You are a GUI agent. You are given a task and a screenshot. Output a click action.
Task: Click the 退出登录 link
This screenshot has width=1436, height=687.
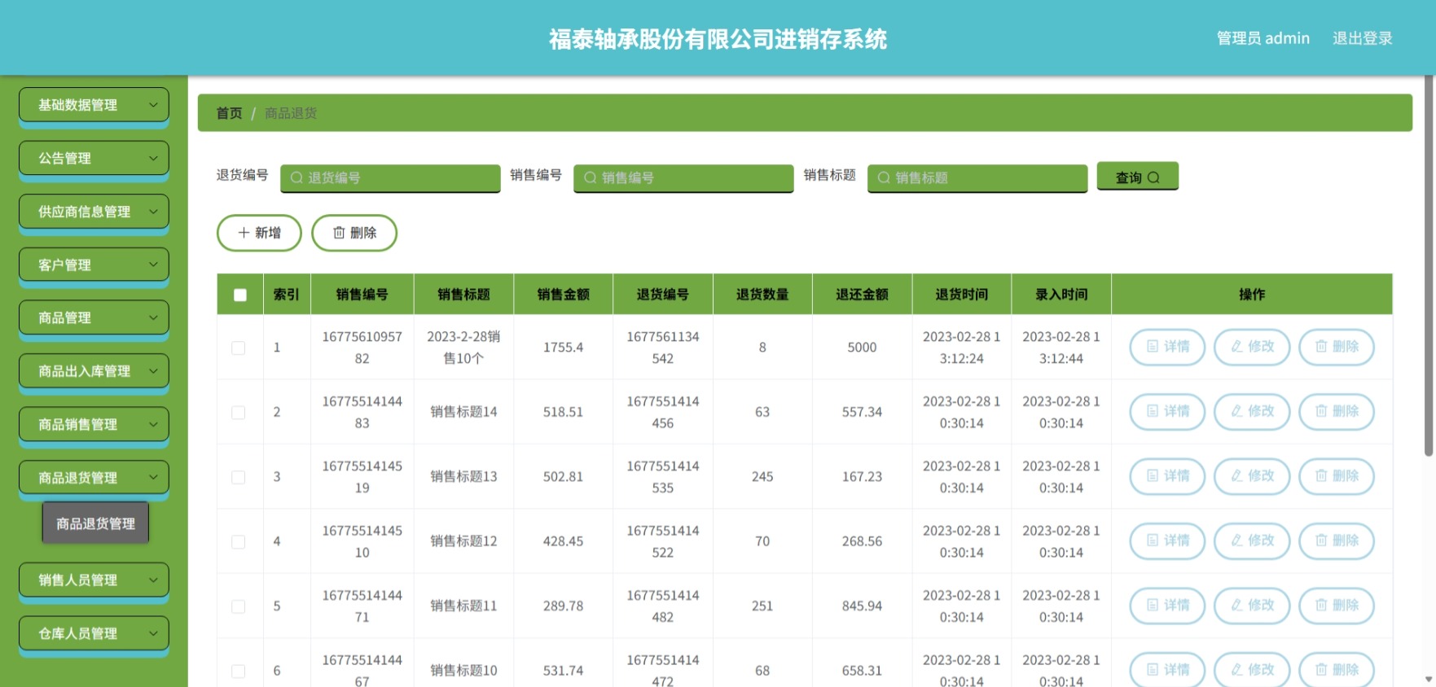(x=1362, y=38)
